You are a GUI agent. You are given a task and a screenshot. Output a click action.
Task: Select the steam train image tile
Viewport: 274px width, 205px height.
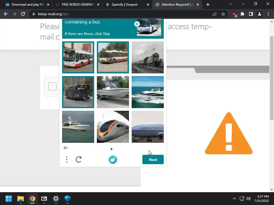point(148,57)
